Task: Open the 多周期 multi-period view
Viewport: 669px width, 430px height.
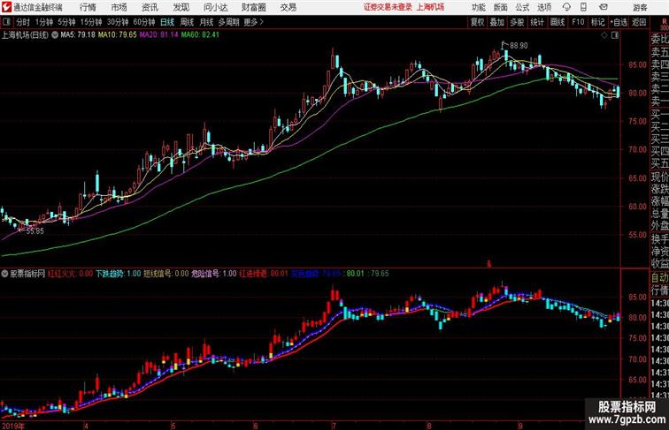Action: [x=228, y=22]
